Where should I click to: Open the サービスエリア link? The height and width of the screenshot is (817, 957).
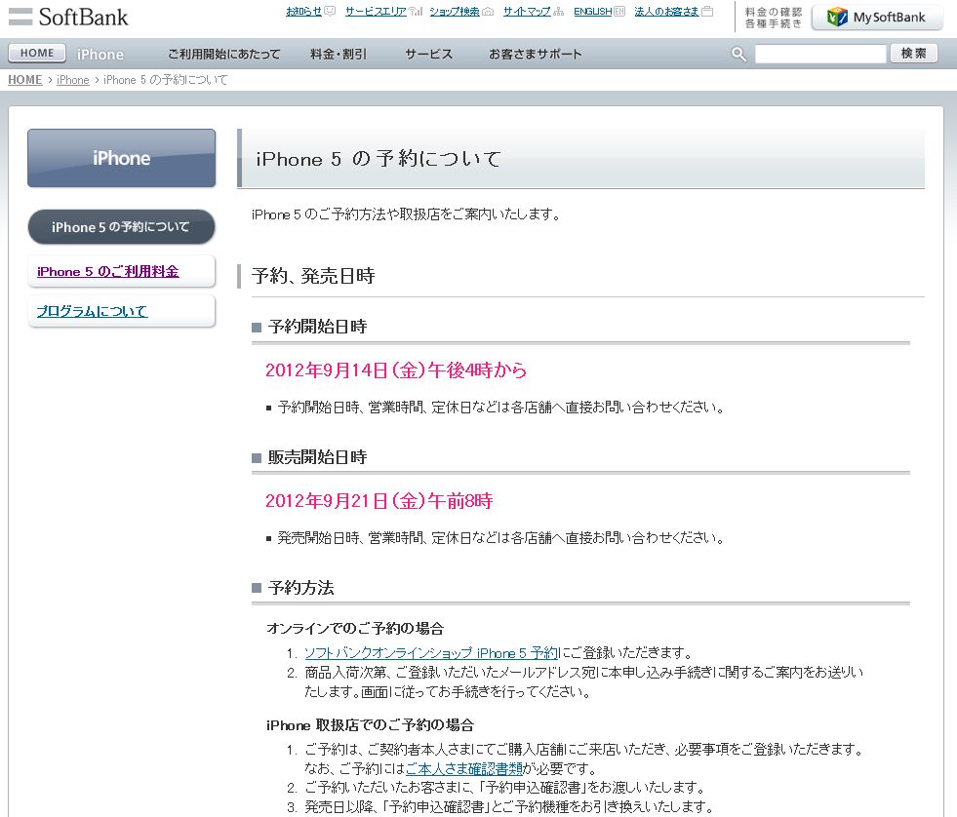click(376, 12)
